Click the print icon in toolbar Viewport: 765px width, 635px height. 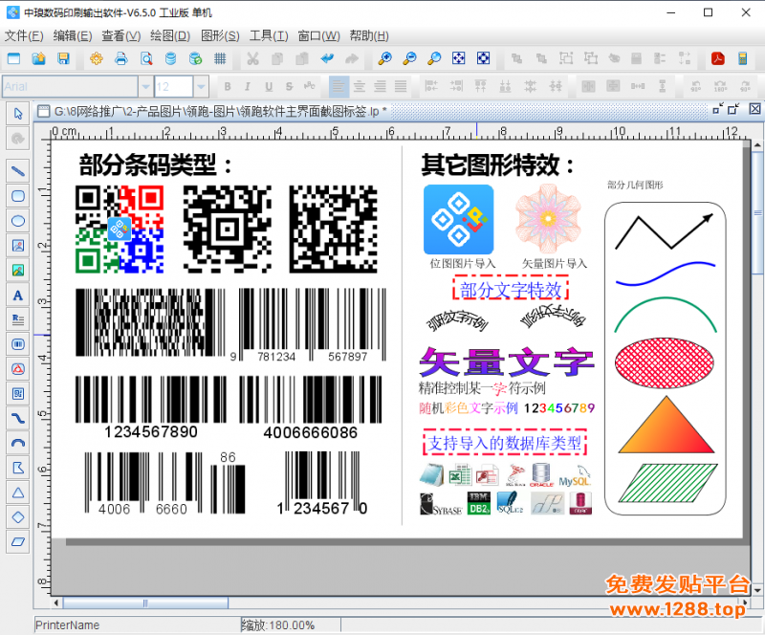click(121, 59)
